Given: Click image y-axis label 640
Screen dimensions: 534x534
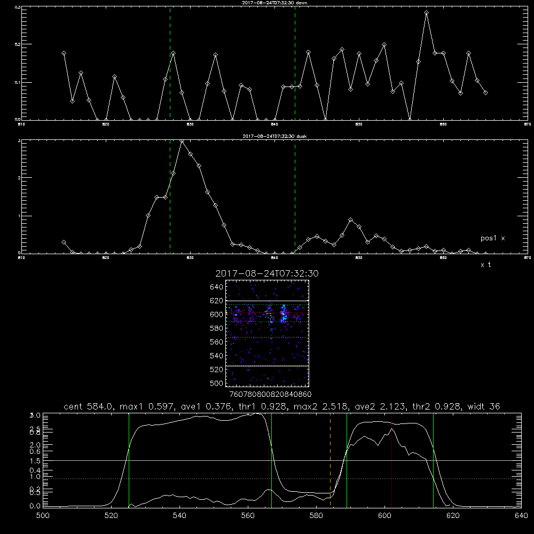Looking at the screenshot, I should pos(217,287).
